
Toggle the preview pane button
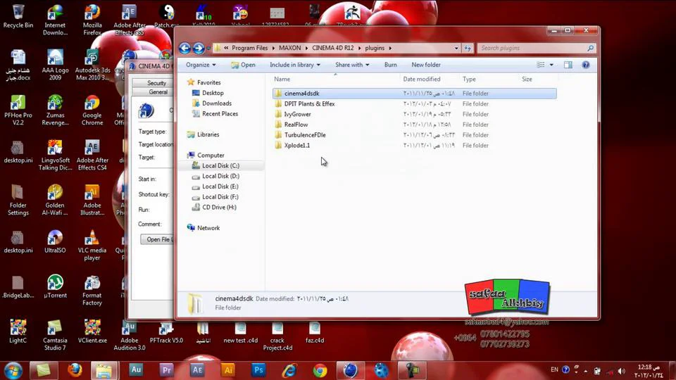568,65
